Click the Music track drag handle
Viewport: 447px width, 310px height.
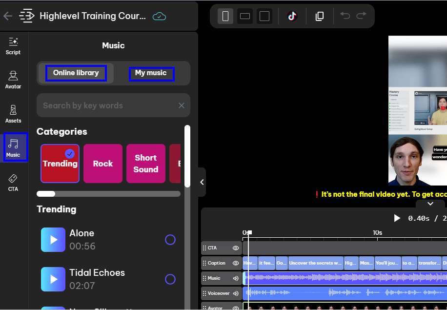(204, 278)
